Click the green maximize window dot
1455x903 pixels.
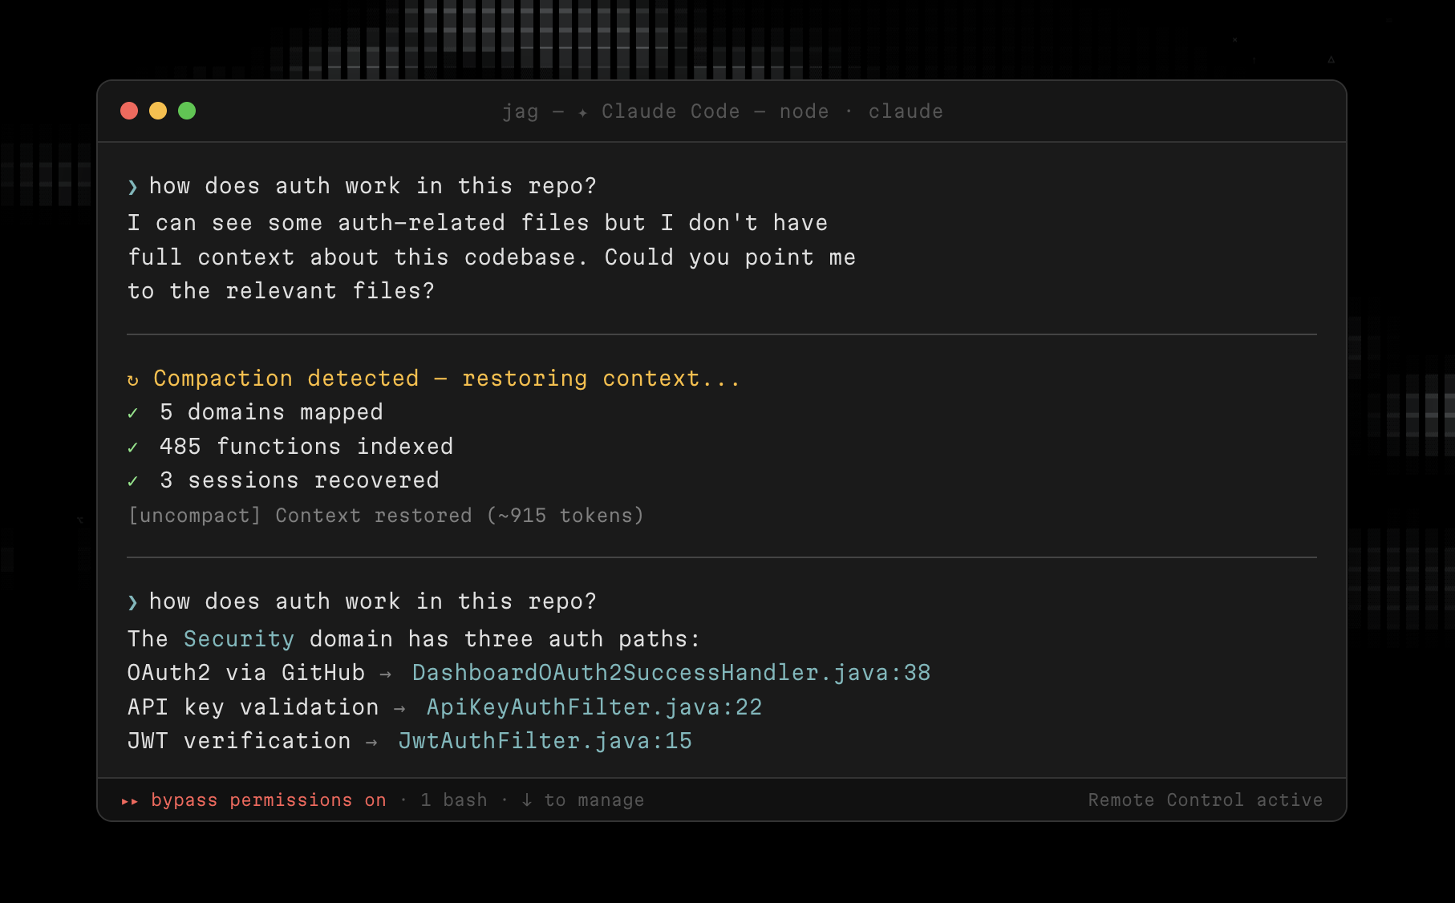(187, 111)
